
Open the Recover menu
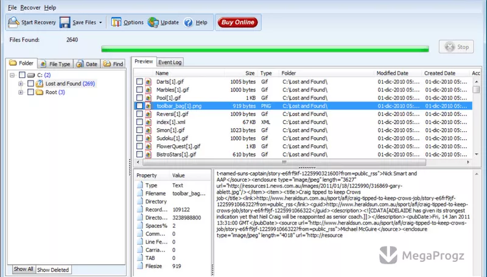click(x=30, y=7)
